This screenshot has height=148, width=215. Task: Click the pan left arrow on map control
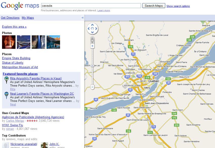(x=89, y=29)
